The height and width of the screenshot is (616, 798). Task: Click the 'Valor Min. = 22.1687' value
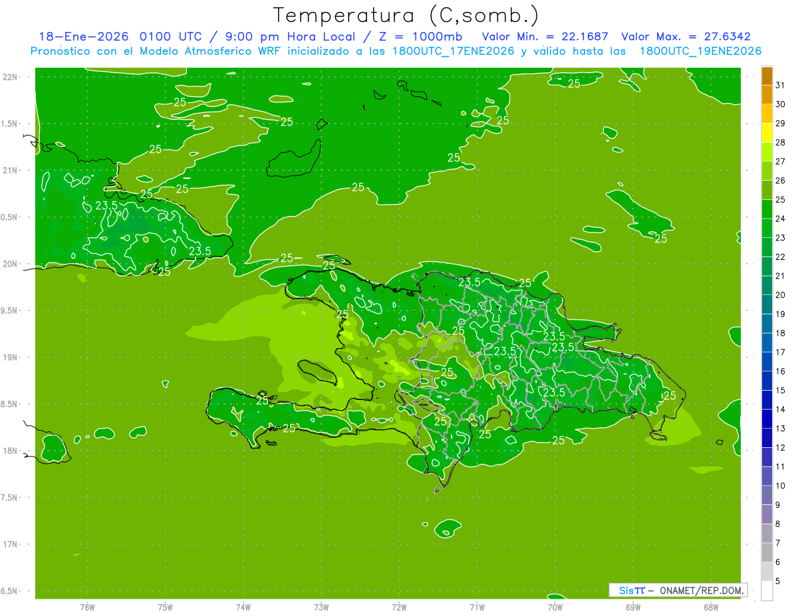coord(545,37)
